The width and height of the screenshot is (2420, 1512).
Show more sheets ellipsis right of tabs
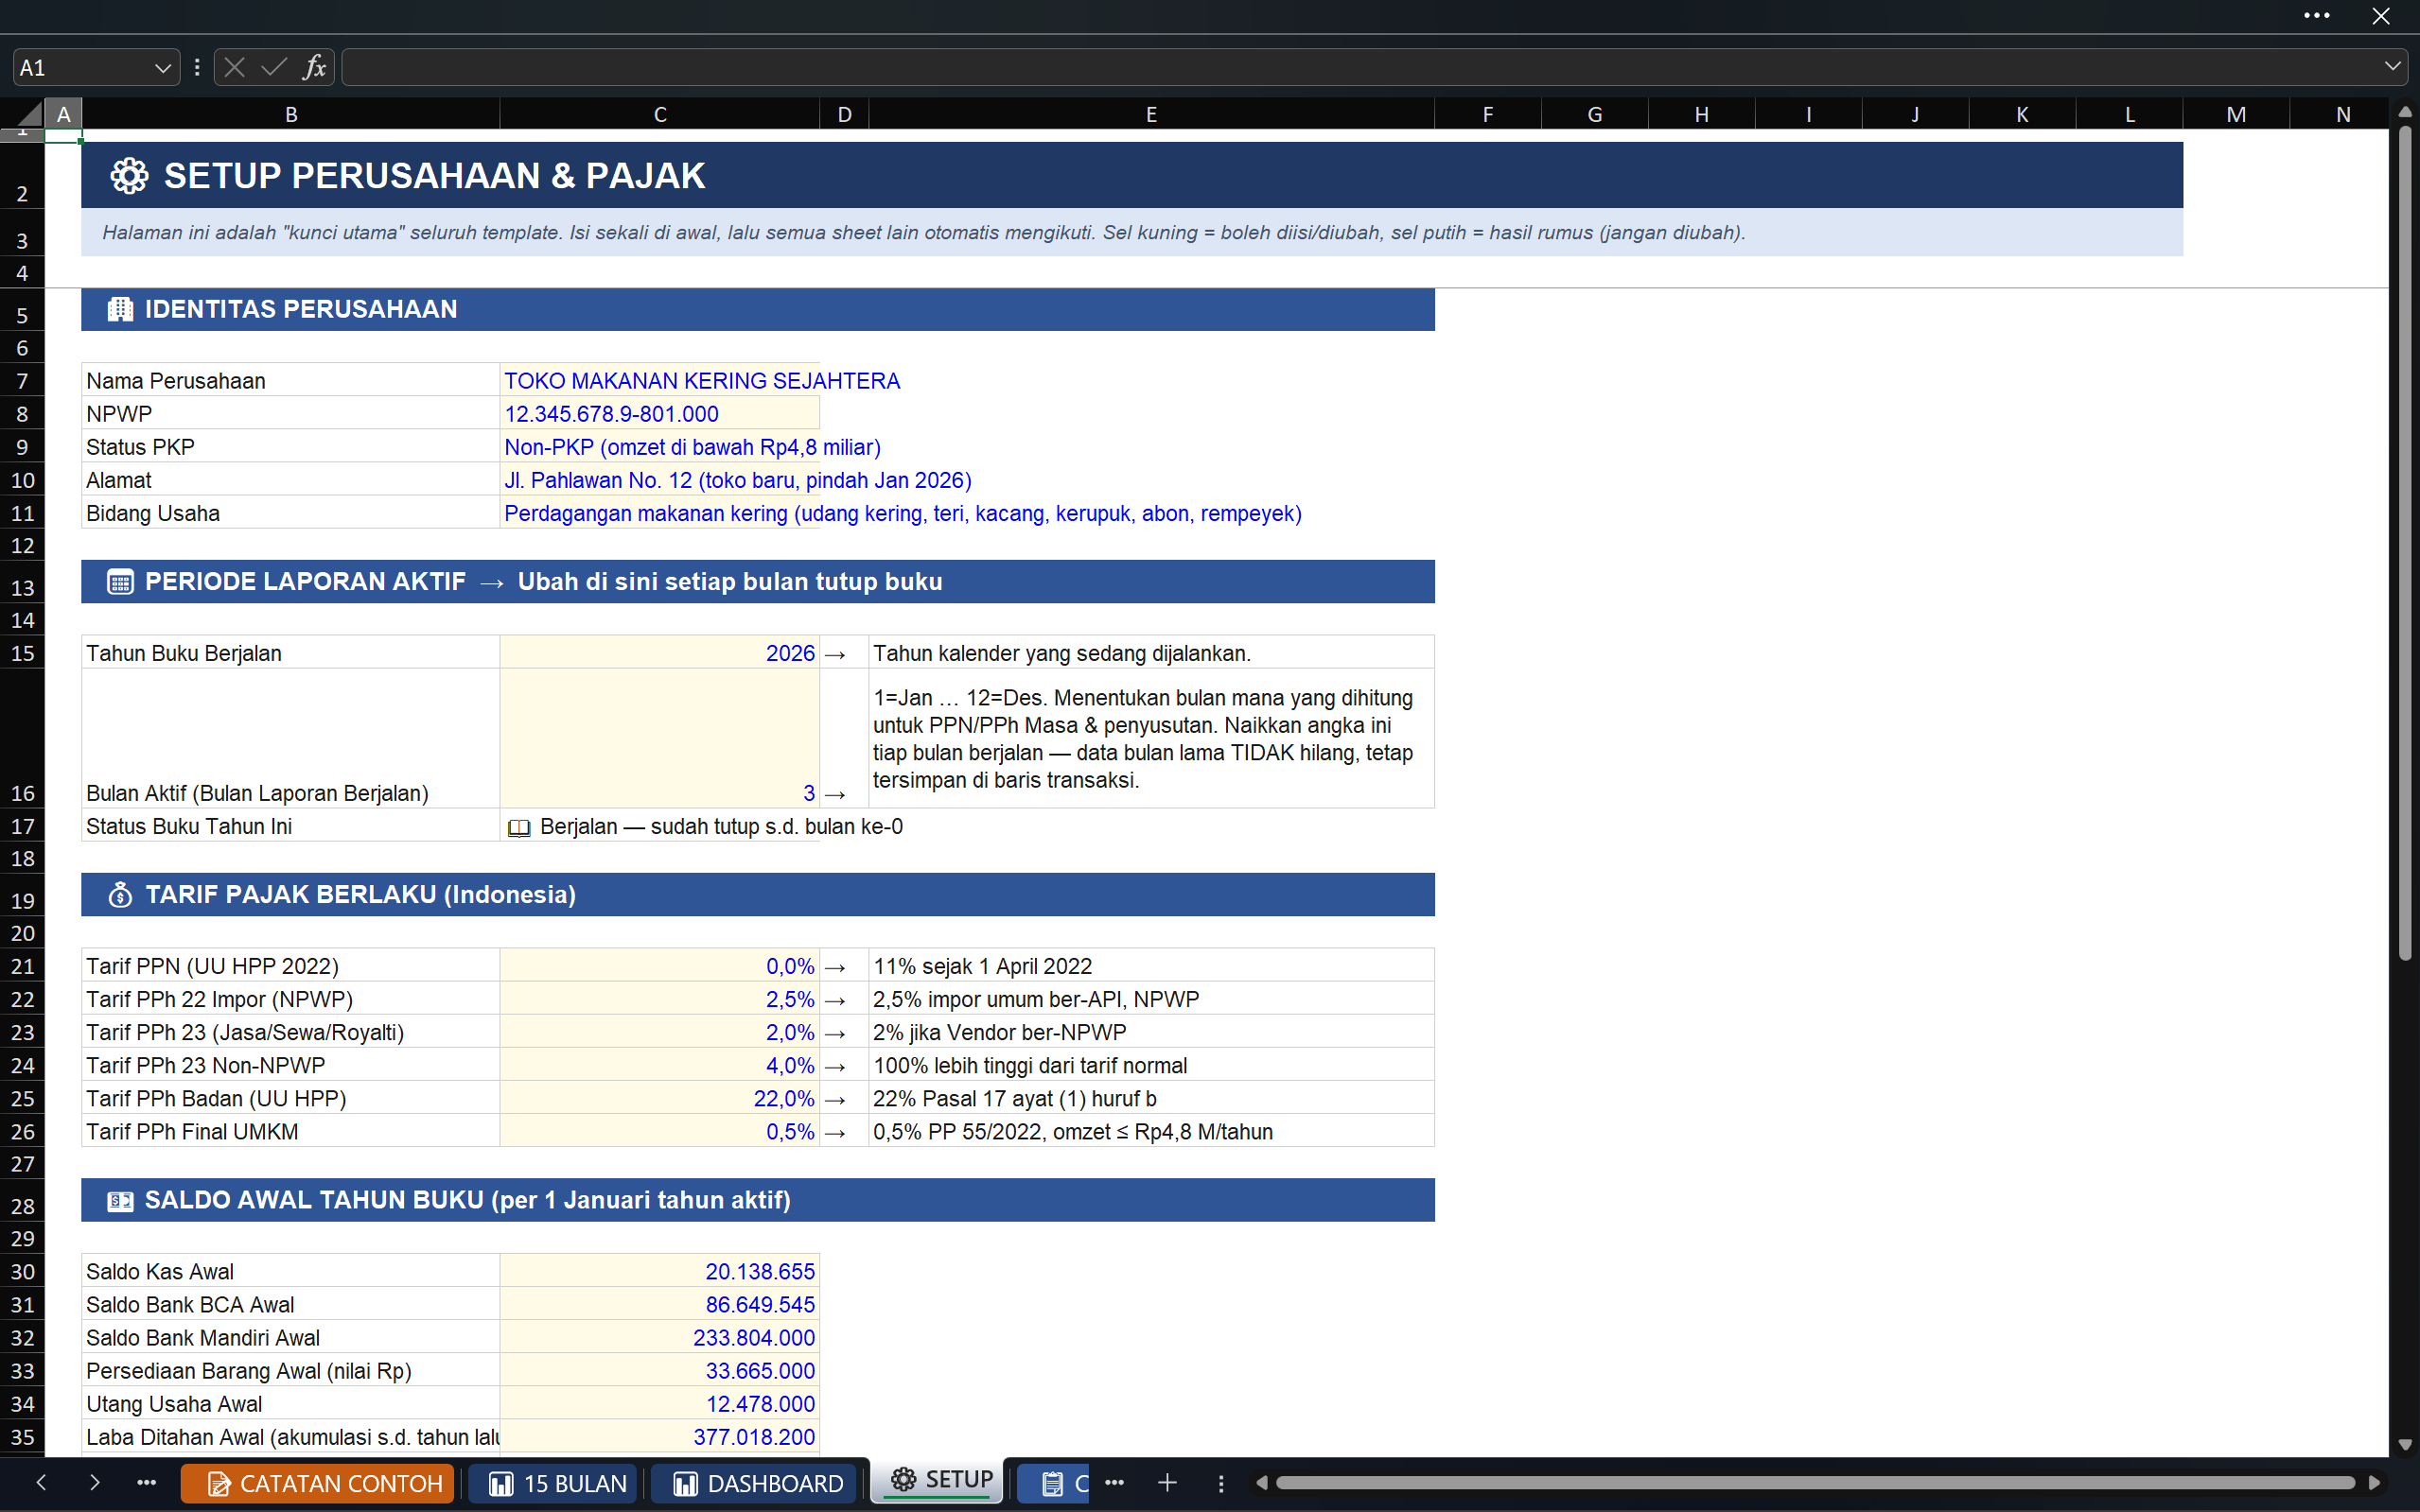1114,1482
